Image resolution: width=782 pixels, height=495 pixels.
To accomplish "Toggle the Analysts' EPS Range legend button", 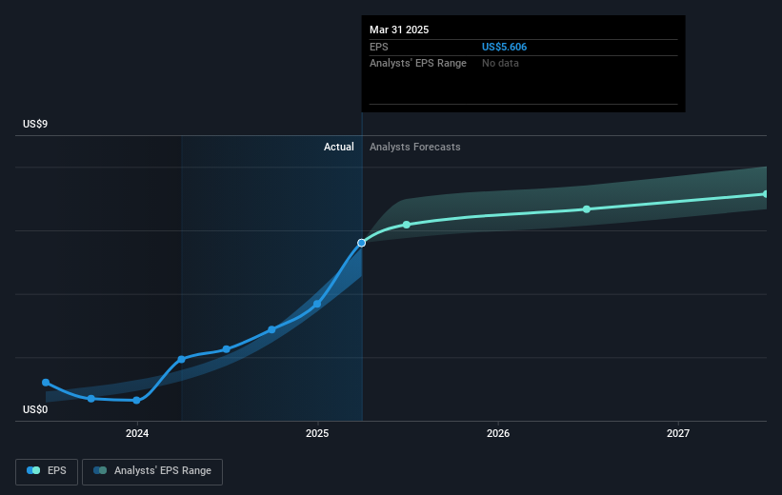I will point(152,471).
